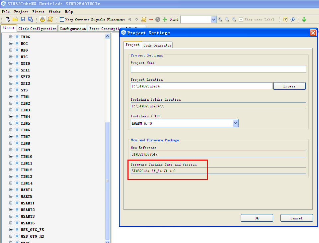
Task: Click the Find text input box
Action: 196,20
